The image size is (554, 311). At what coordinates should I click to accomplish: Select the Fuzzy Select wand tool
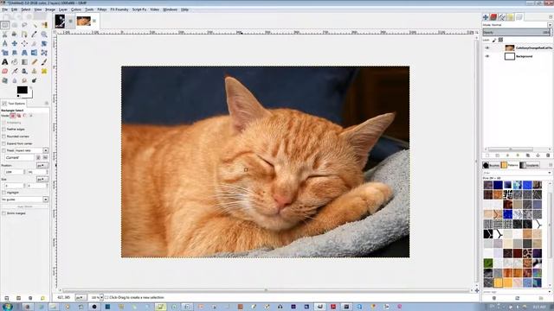(x=35, y=25)
